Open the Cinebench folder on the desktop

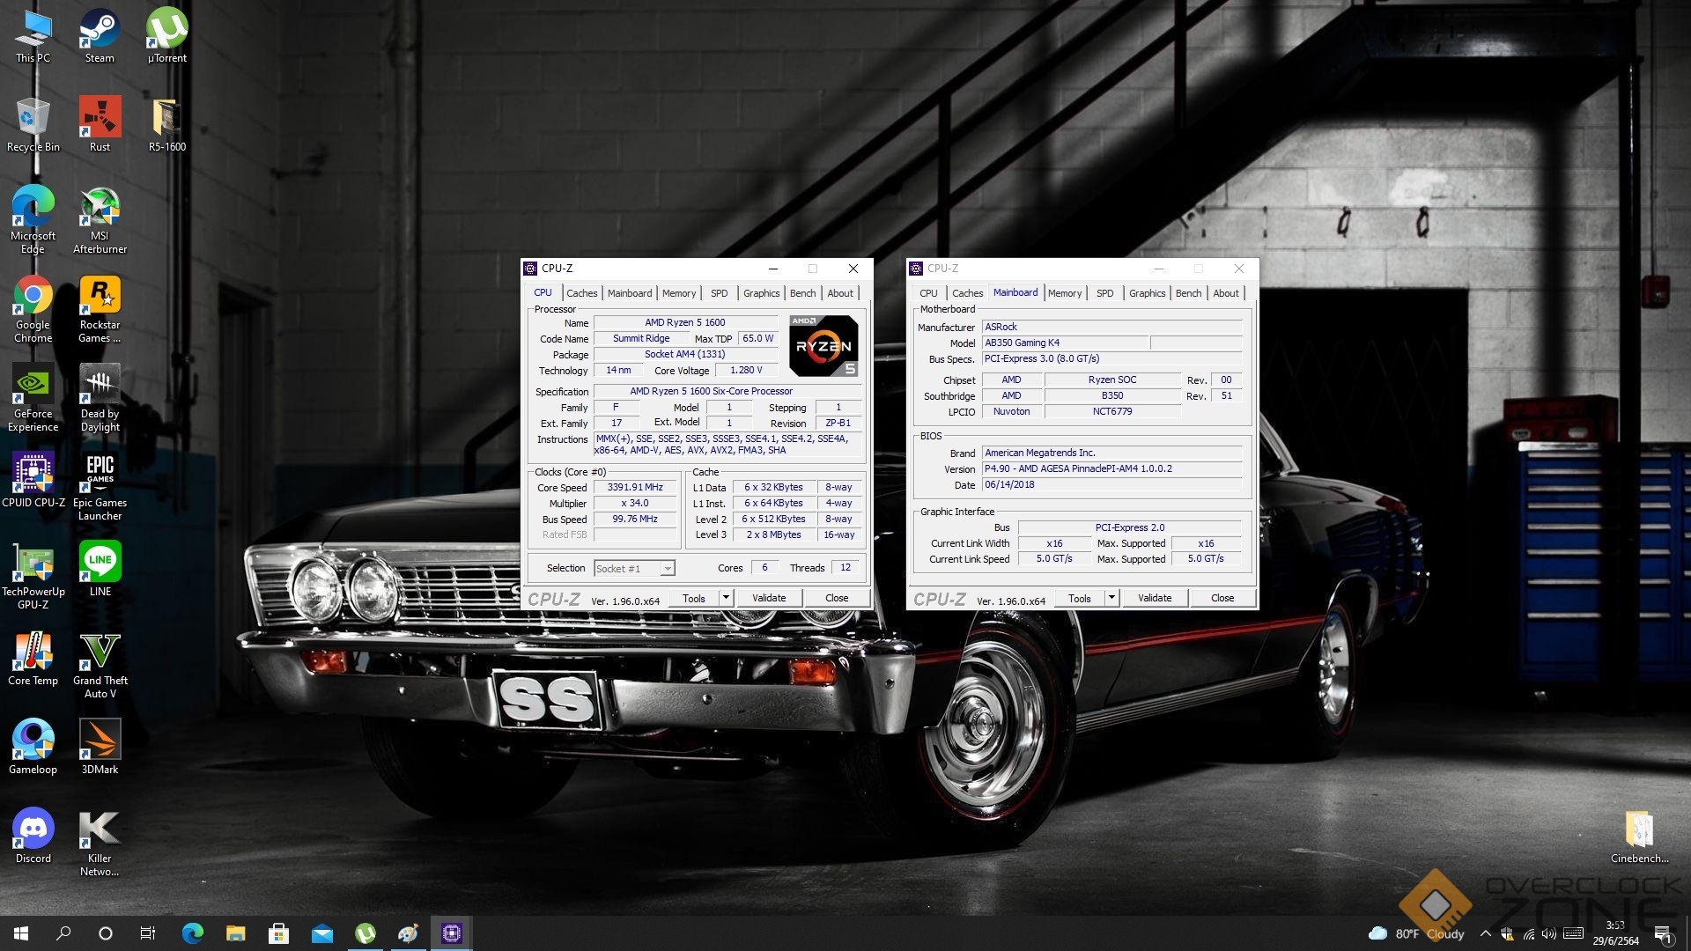(1639, 830)
